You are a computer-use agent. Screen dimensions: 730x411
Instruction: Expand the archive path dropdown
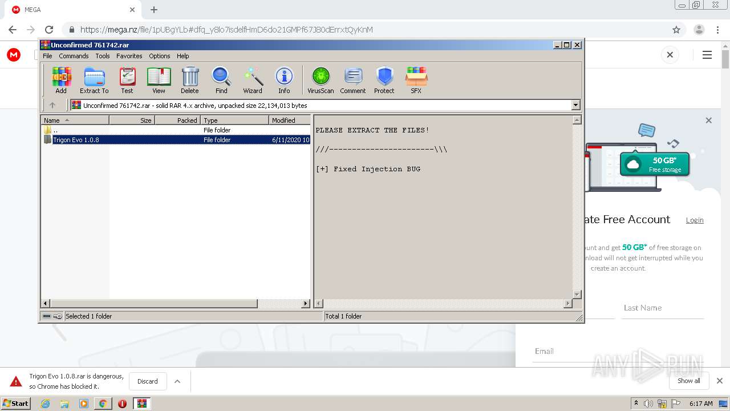pos(575,105)
